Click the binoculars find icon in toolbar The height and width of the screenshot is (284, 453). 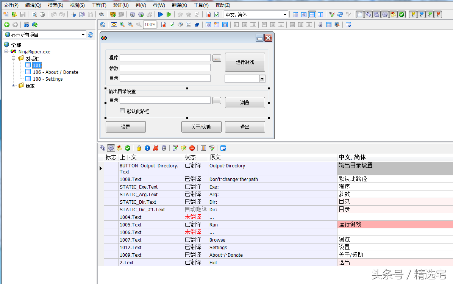[x=102, y=14]
